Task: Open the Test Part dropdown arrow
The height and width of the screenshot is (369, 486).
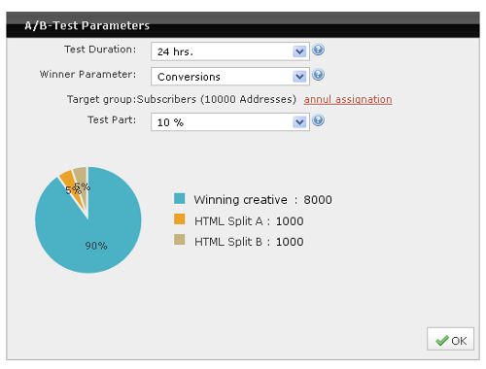Action: click(299, 122)
